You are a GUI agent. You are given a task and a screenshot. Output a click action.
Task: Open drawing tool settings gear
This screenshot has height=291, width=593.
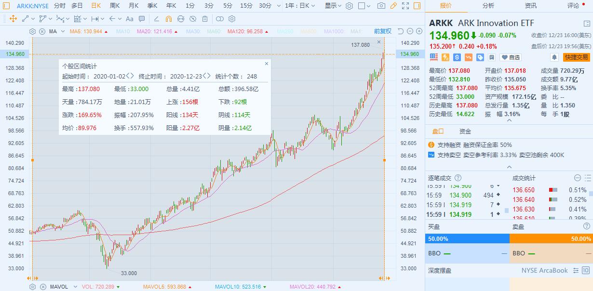232,19
